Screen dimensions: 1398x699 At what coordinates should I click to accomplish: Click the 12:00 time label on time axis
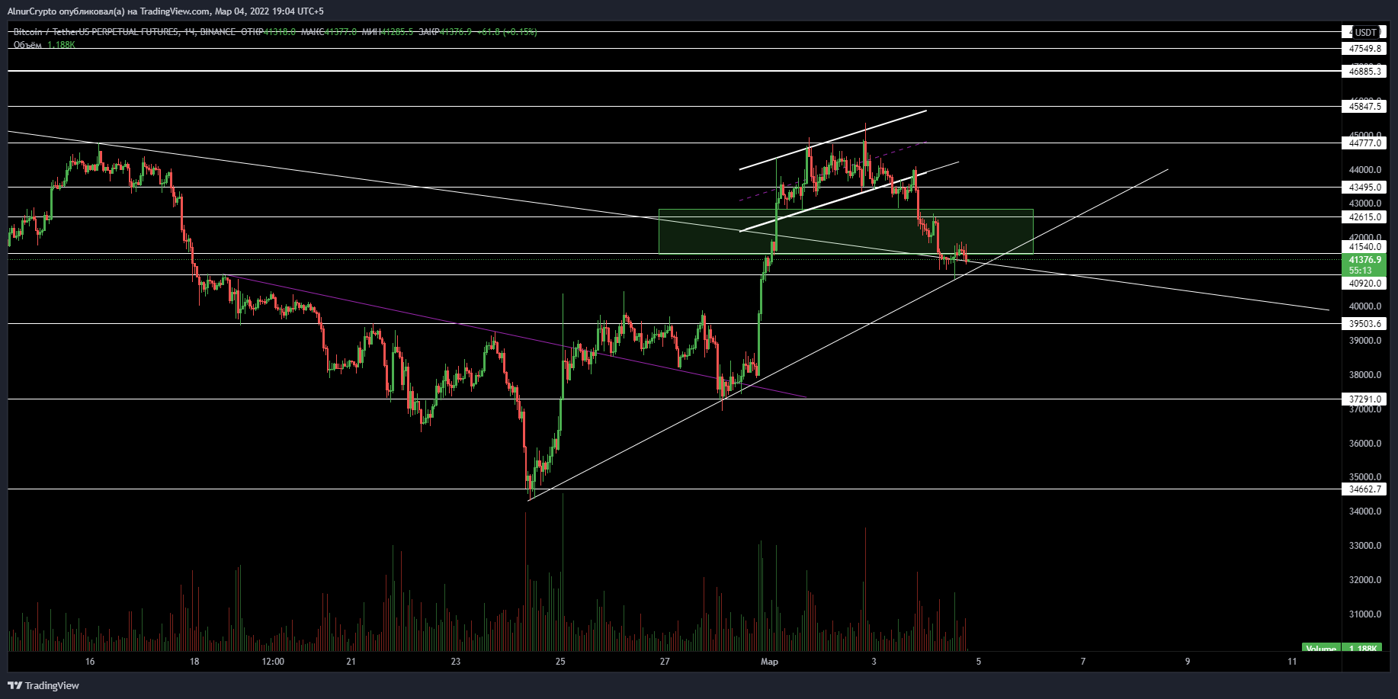pos(273,662)
